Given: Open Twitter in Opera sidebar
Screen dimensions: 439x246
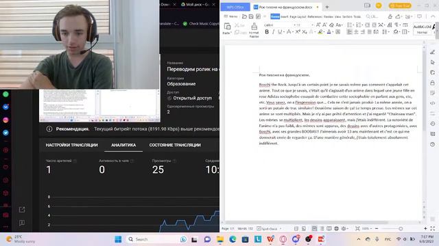Looking at the screenshot, I should pos(5,133).
